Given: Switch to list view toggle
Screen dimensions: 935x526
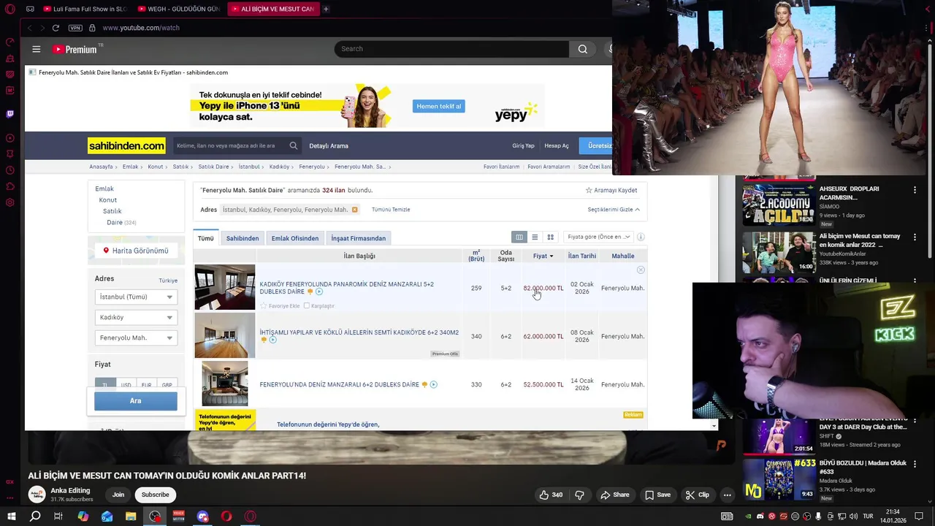Looking at the screenshot, I should click(x=535, y=237).
